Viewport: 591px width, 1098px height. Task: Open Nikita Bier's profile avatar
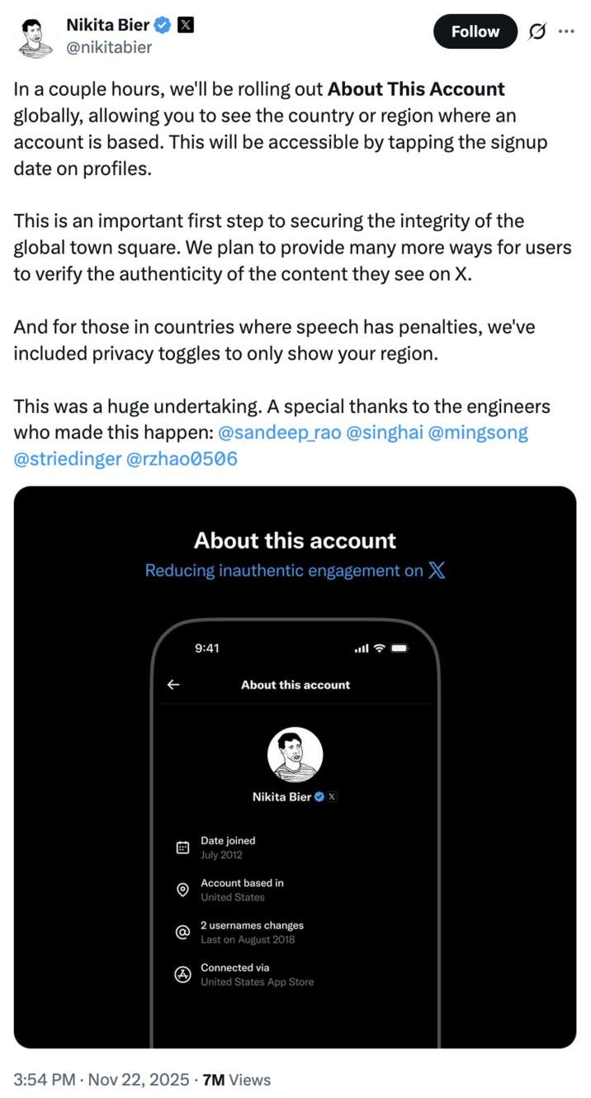(x=34, y=37)
